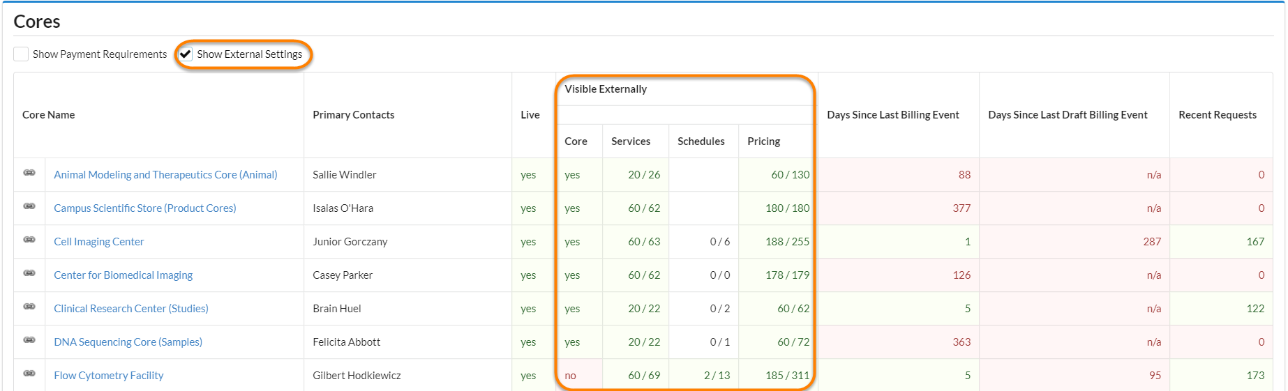The width and height of the screenshot is (1288, 391).
Task: Click the Core Name column header
Action: (x=48, y=115)
